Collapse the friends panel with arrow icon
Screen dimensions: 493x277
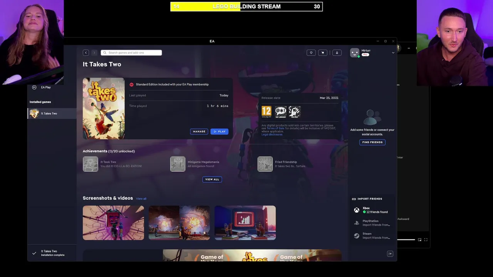[x=390, y=254]
